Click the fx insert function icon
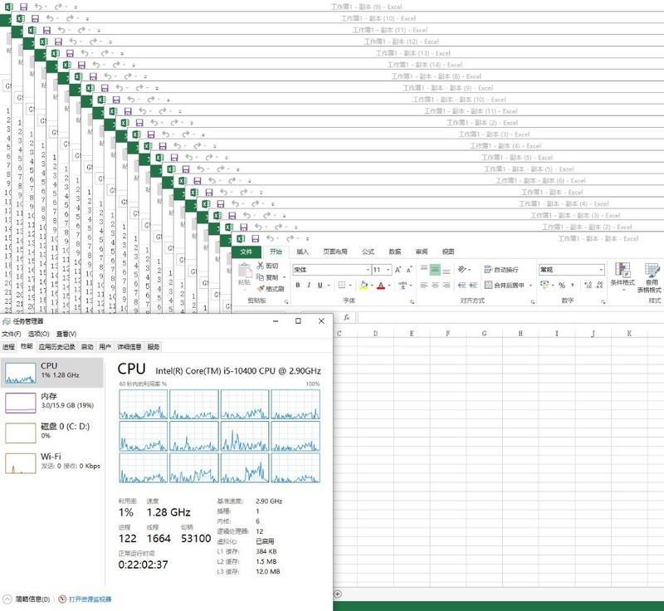This screenshot has height=611, width=664. 346,317
